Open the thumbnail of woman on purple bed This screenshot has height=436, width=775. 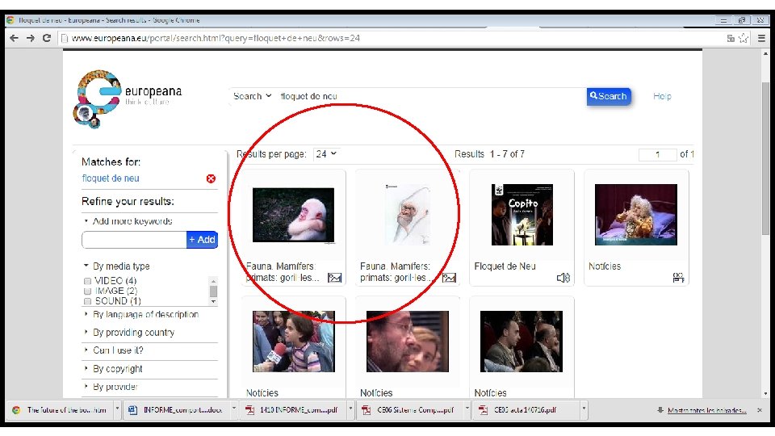click(x=636, y=215)
